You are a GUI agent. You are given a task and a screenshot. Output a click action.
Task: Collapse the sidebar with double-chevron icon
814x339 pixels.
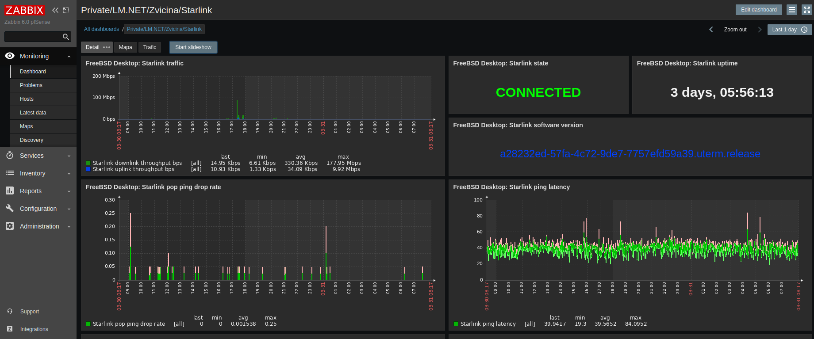pyautogui.click(x=55, y=10)
